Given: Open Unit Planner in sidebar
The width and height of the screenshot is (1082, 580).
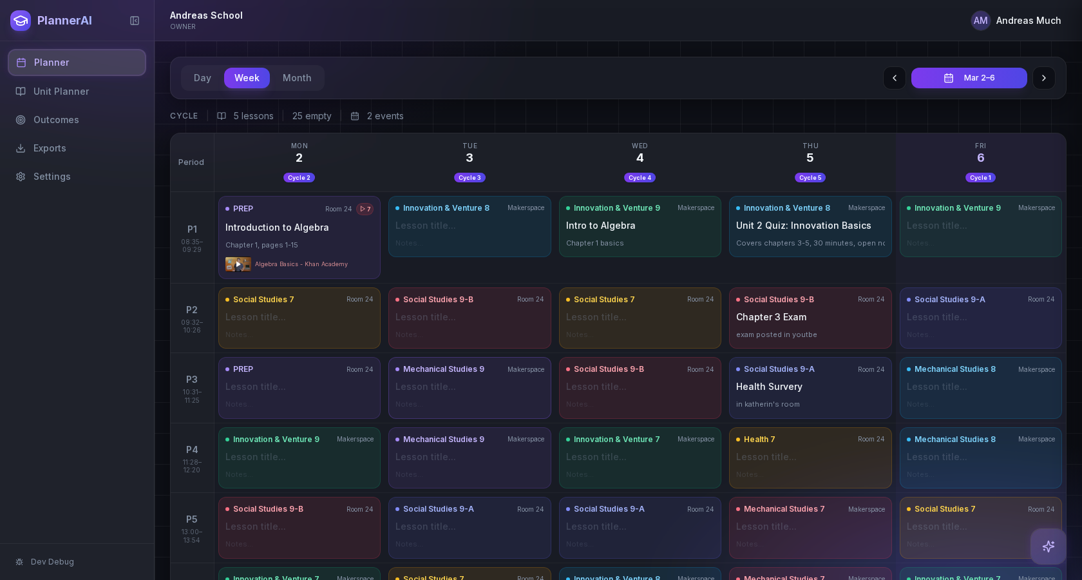Looking at the screenshot, I should click(x=61, y=92).
